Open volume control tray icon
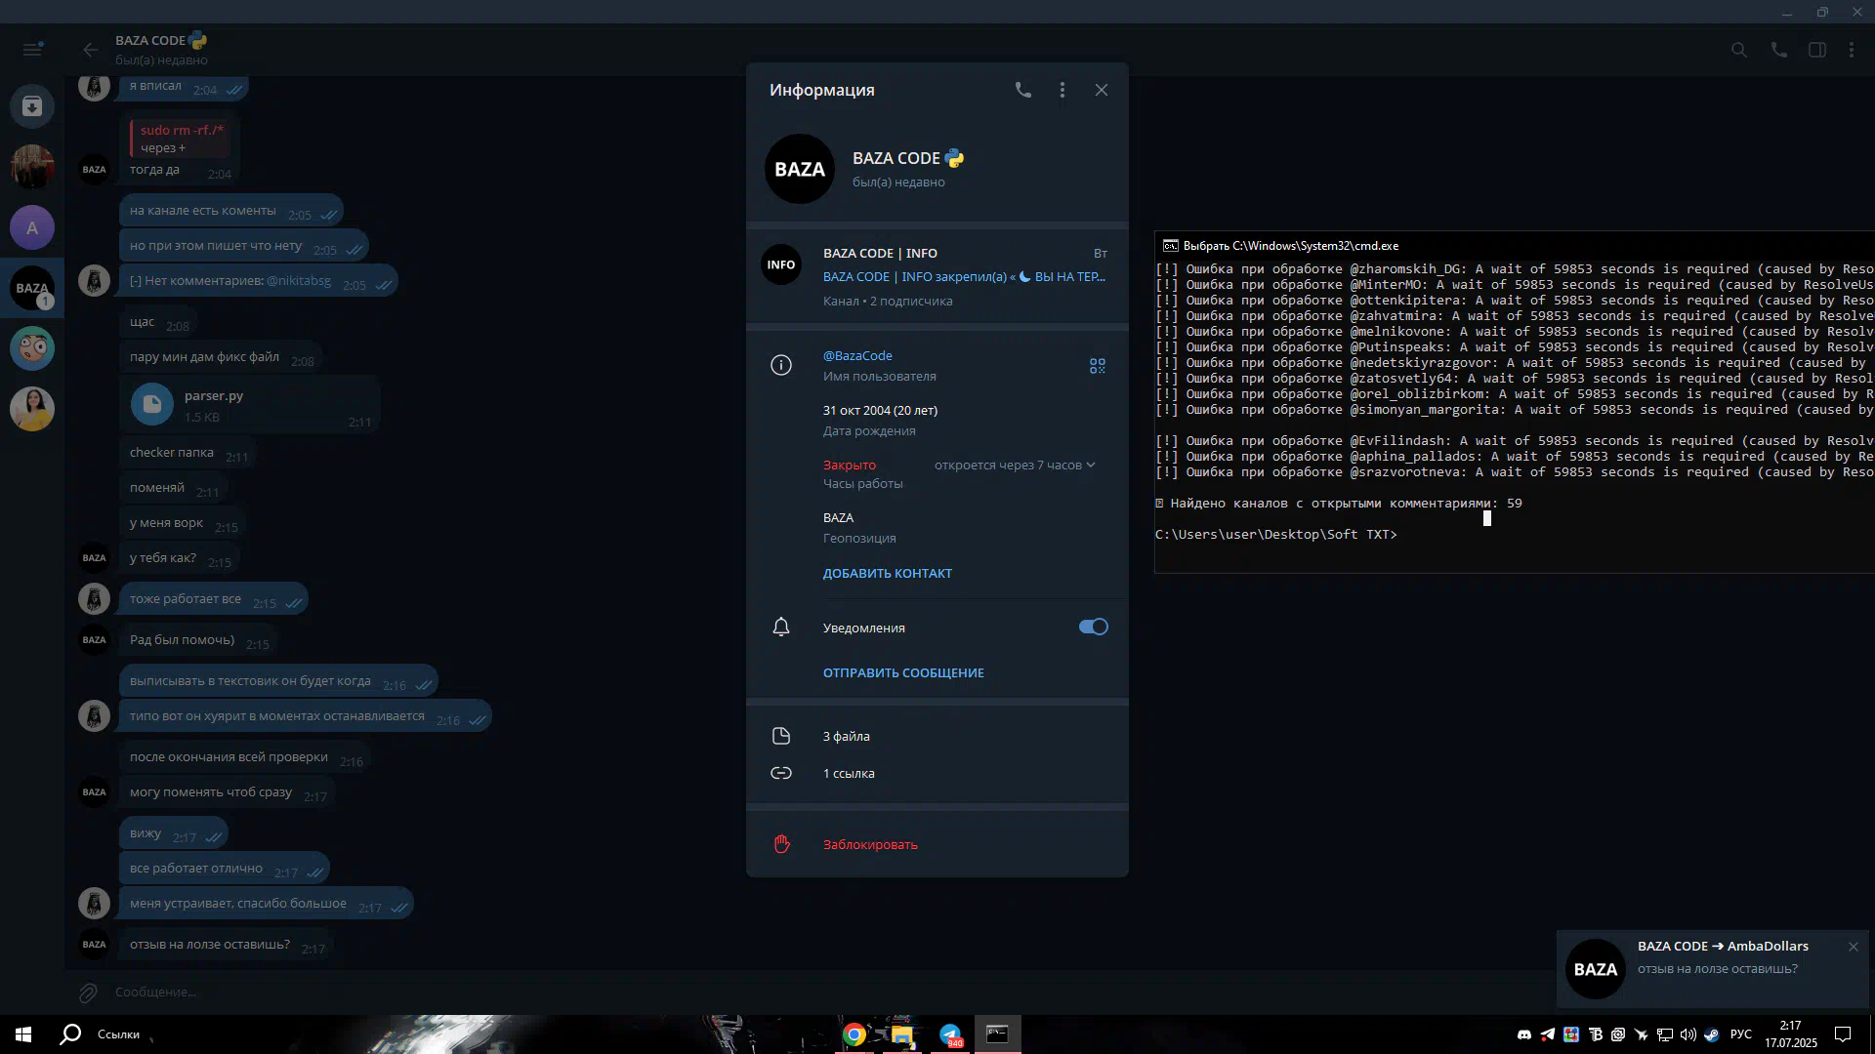1875x1054 pixels. pyautogui.click(x=1687, y=1034)
